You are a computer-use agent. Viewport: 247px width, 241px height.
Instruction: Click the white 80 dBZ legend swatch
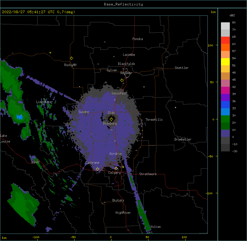coord(225,26)
